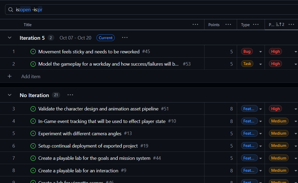Open Type dropdown arrow for issue #9

[x=261, y=171]
